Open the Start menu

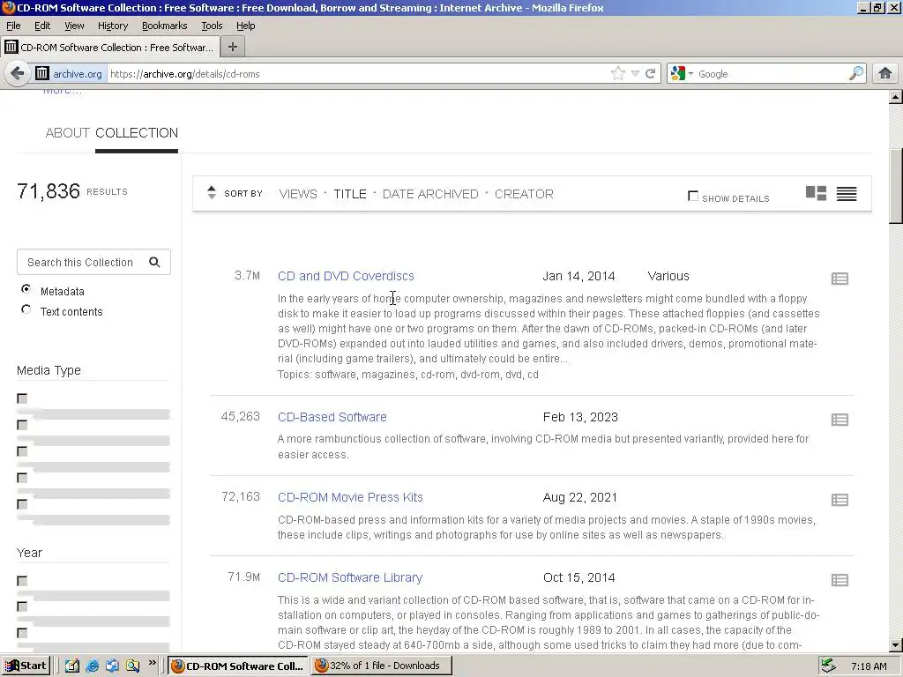(26, 666)
